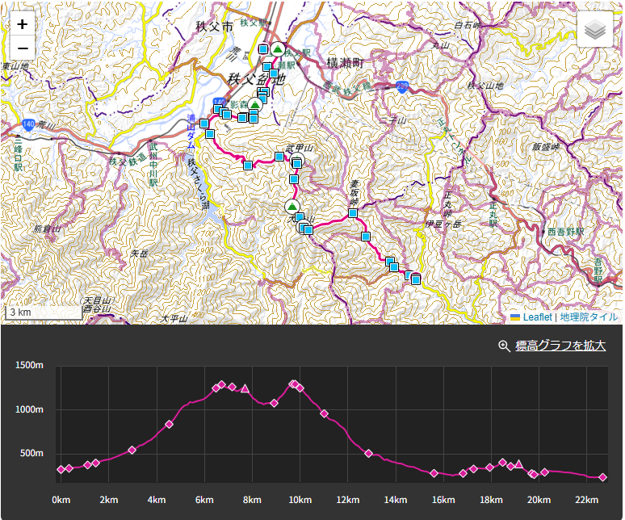Click the waypoint marker beside 浦山ダム label

point(204,124)
